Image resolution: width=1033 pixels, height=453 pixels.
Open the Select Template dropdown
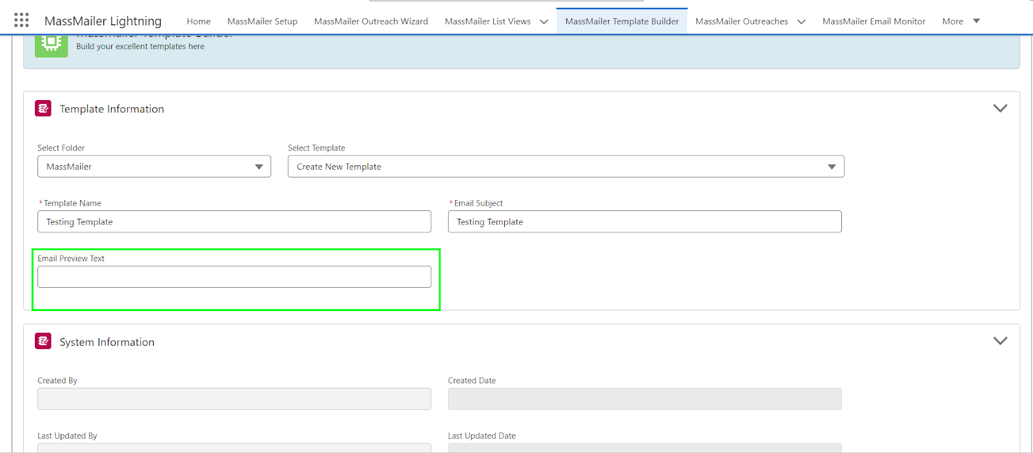tap(566, 166)
